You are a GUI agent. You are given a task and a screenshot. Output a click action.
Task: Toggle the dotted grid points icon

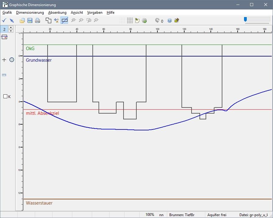122,20
